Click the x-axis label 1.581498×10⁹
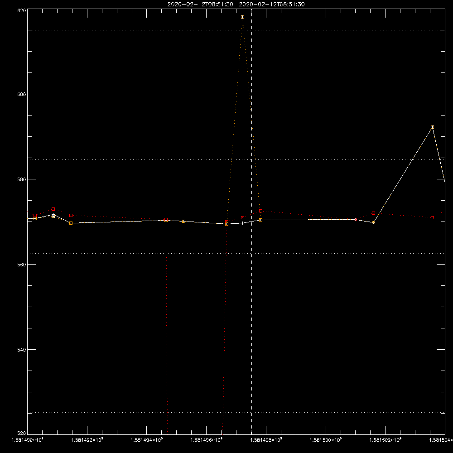The image size is (453, 453). (266, 440)
